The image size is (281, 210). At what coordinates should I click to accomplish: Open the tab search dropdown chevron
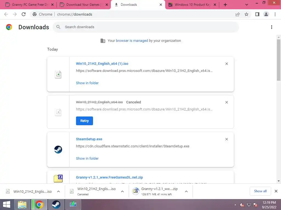click(247, 5)
